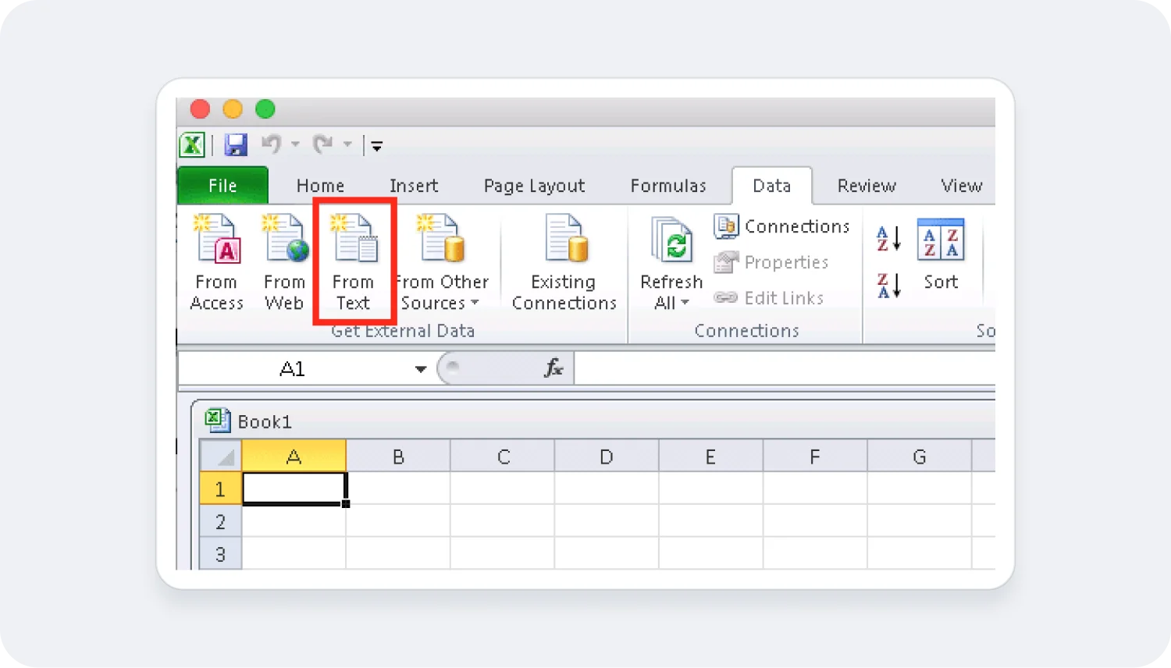Open the Sort dialog
The image size is (1171, 668).
(x=940, y=258)
